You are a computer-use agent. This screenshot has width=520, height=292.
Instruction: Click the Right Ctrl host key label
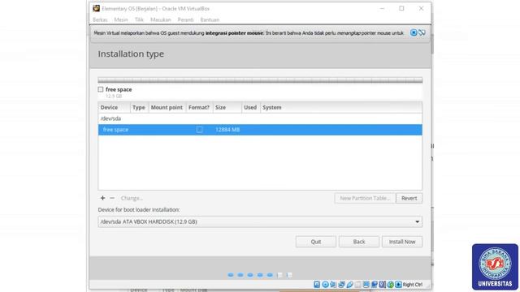[x=413, y=285]
